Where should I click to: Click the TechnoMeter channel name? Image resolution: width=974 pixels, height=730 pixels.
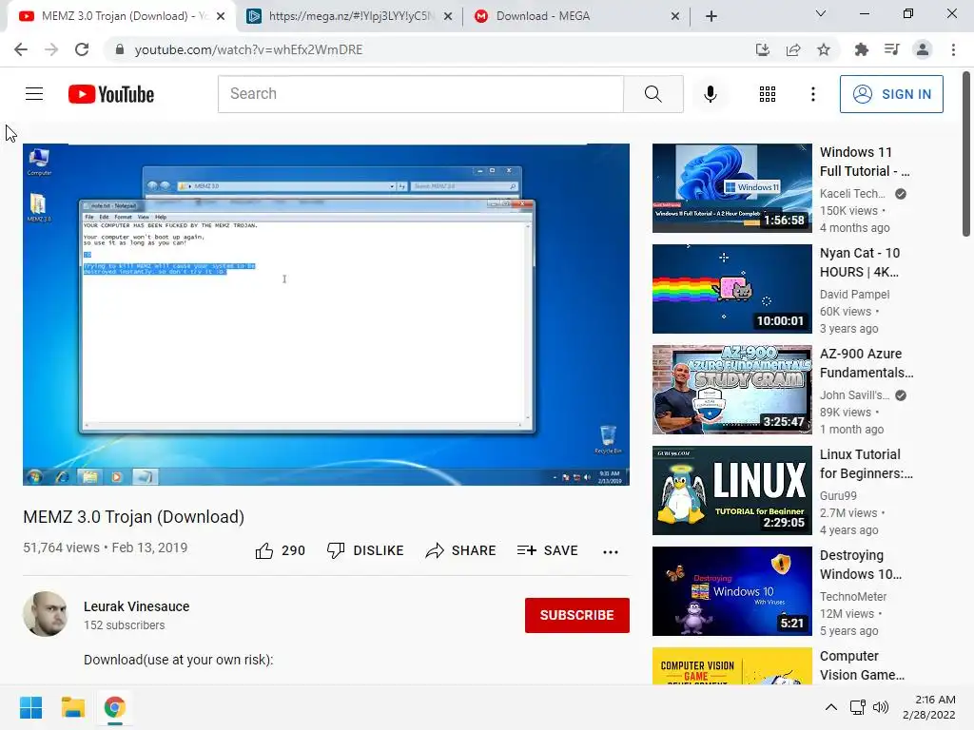point(853,597)
